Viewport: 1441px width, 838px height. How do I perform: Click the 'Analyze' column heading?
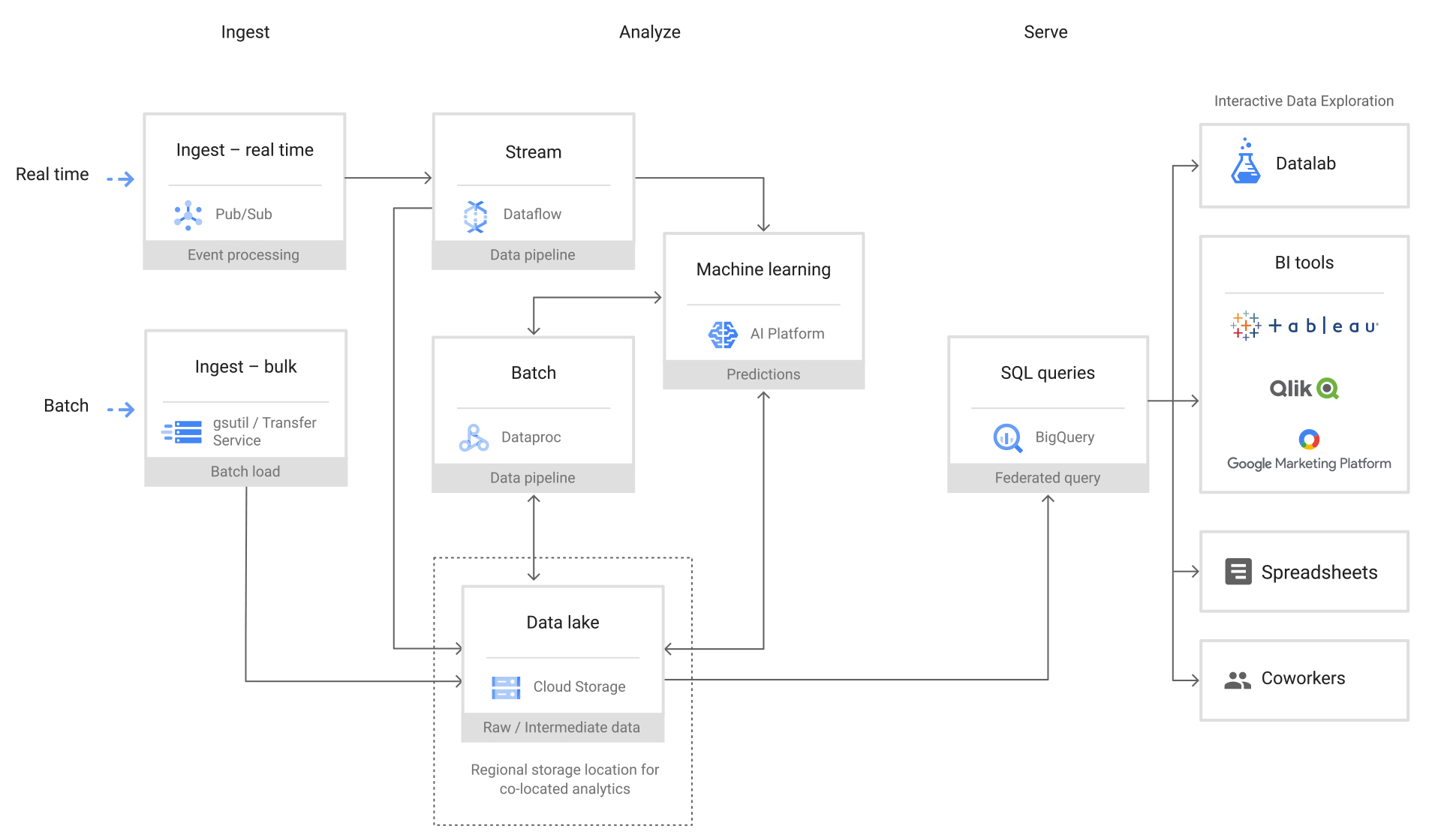pyautogui.click(x=650, y=32)
